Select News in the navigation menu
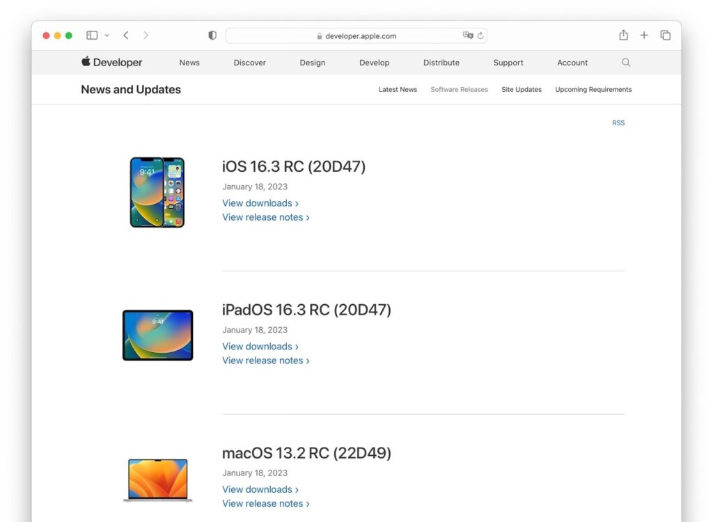Viewport: 713px width, 522px height. click(189, 62)
